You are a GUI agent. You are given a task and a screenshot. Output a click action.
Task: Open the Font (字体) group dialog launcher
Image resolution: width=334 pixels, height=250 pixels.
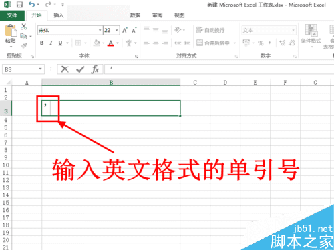pyautogui.click(x=136, y=57)
